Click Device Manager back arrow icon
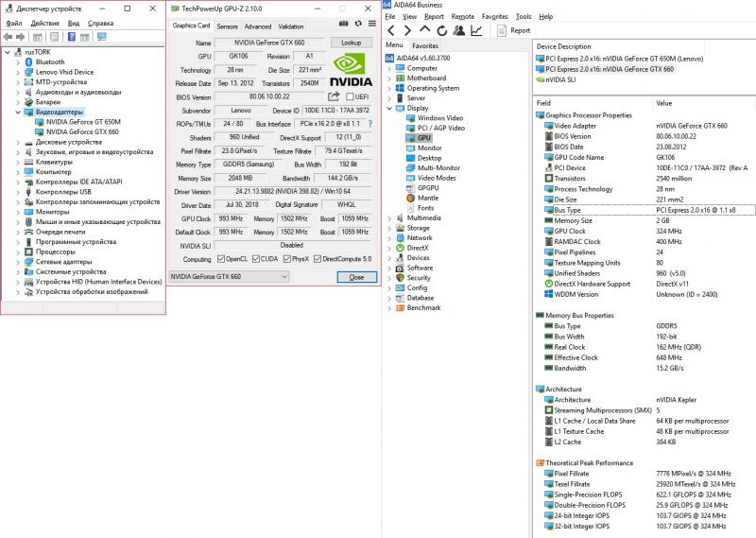 coord(8,37)
